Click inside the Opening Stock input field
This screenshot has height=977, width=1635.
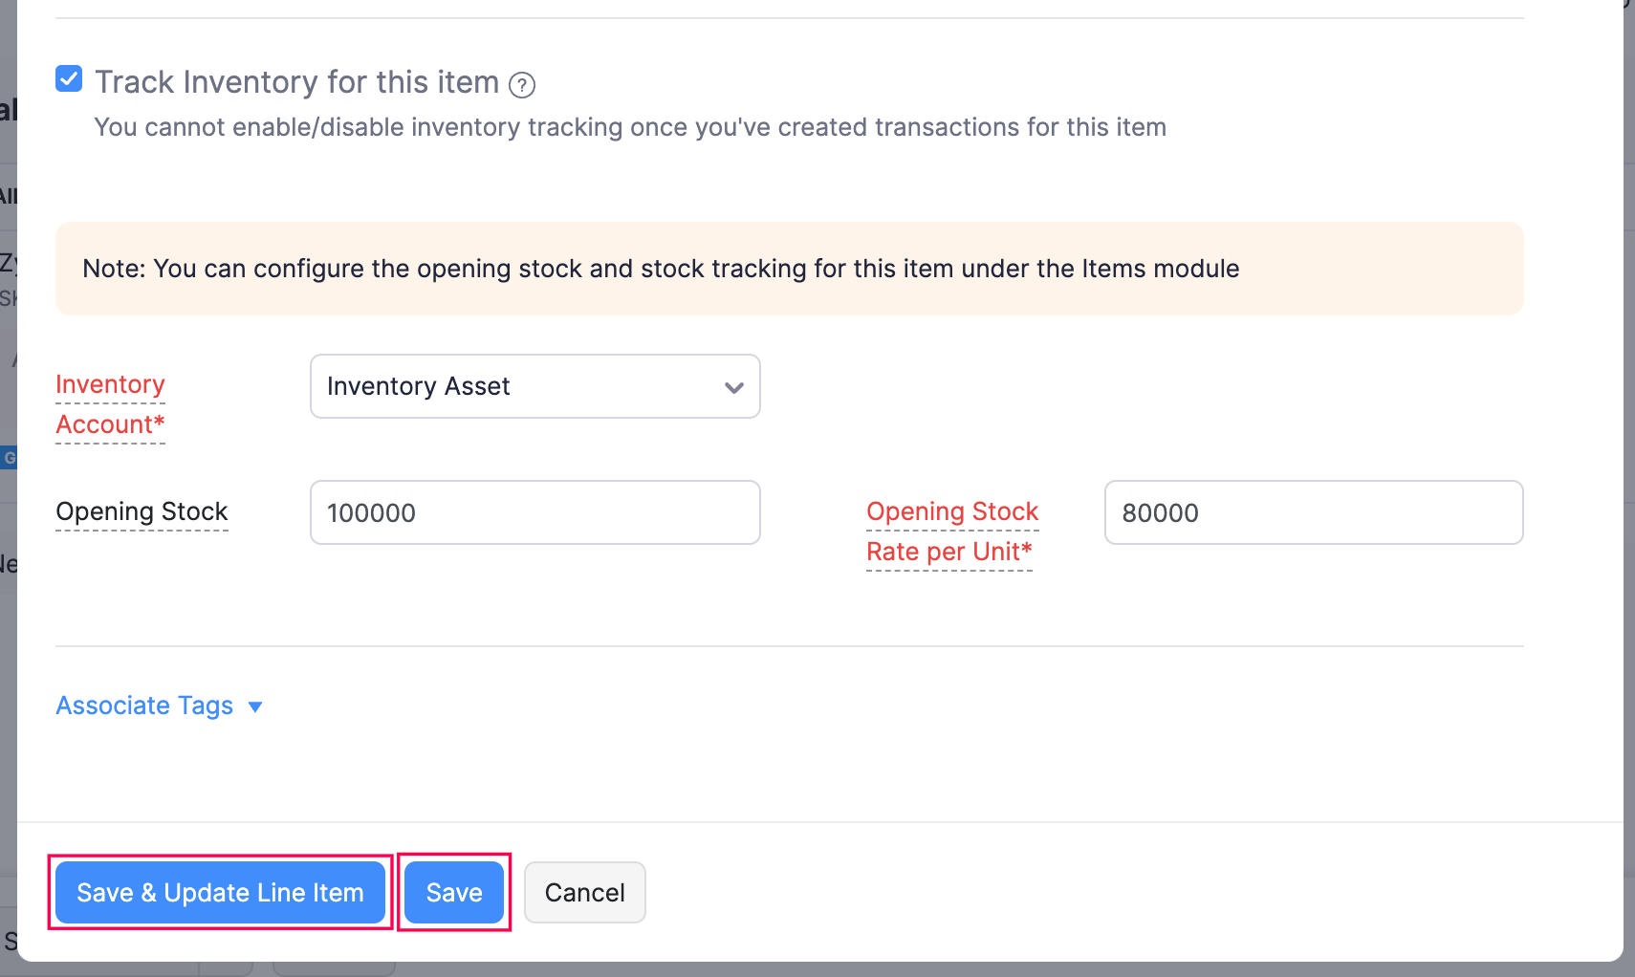point(534,512)
